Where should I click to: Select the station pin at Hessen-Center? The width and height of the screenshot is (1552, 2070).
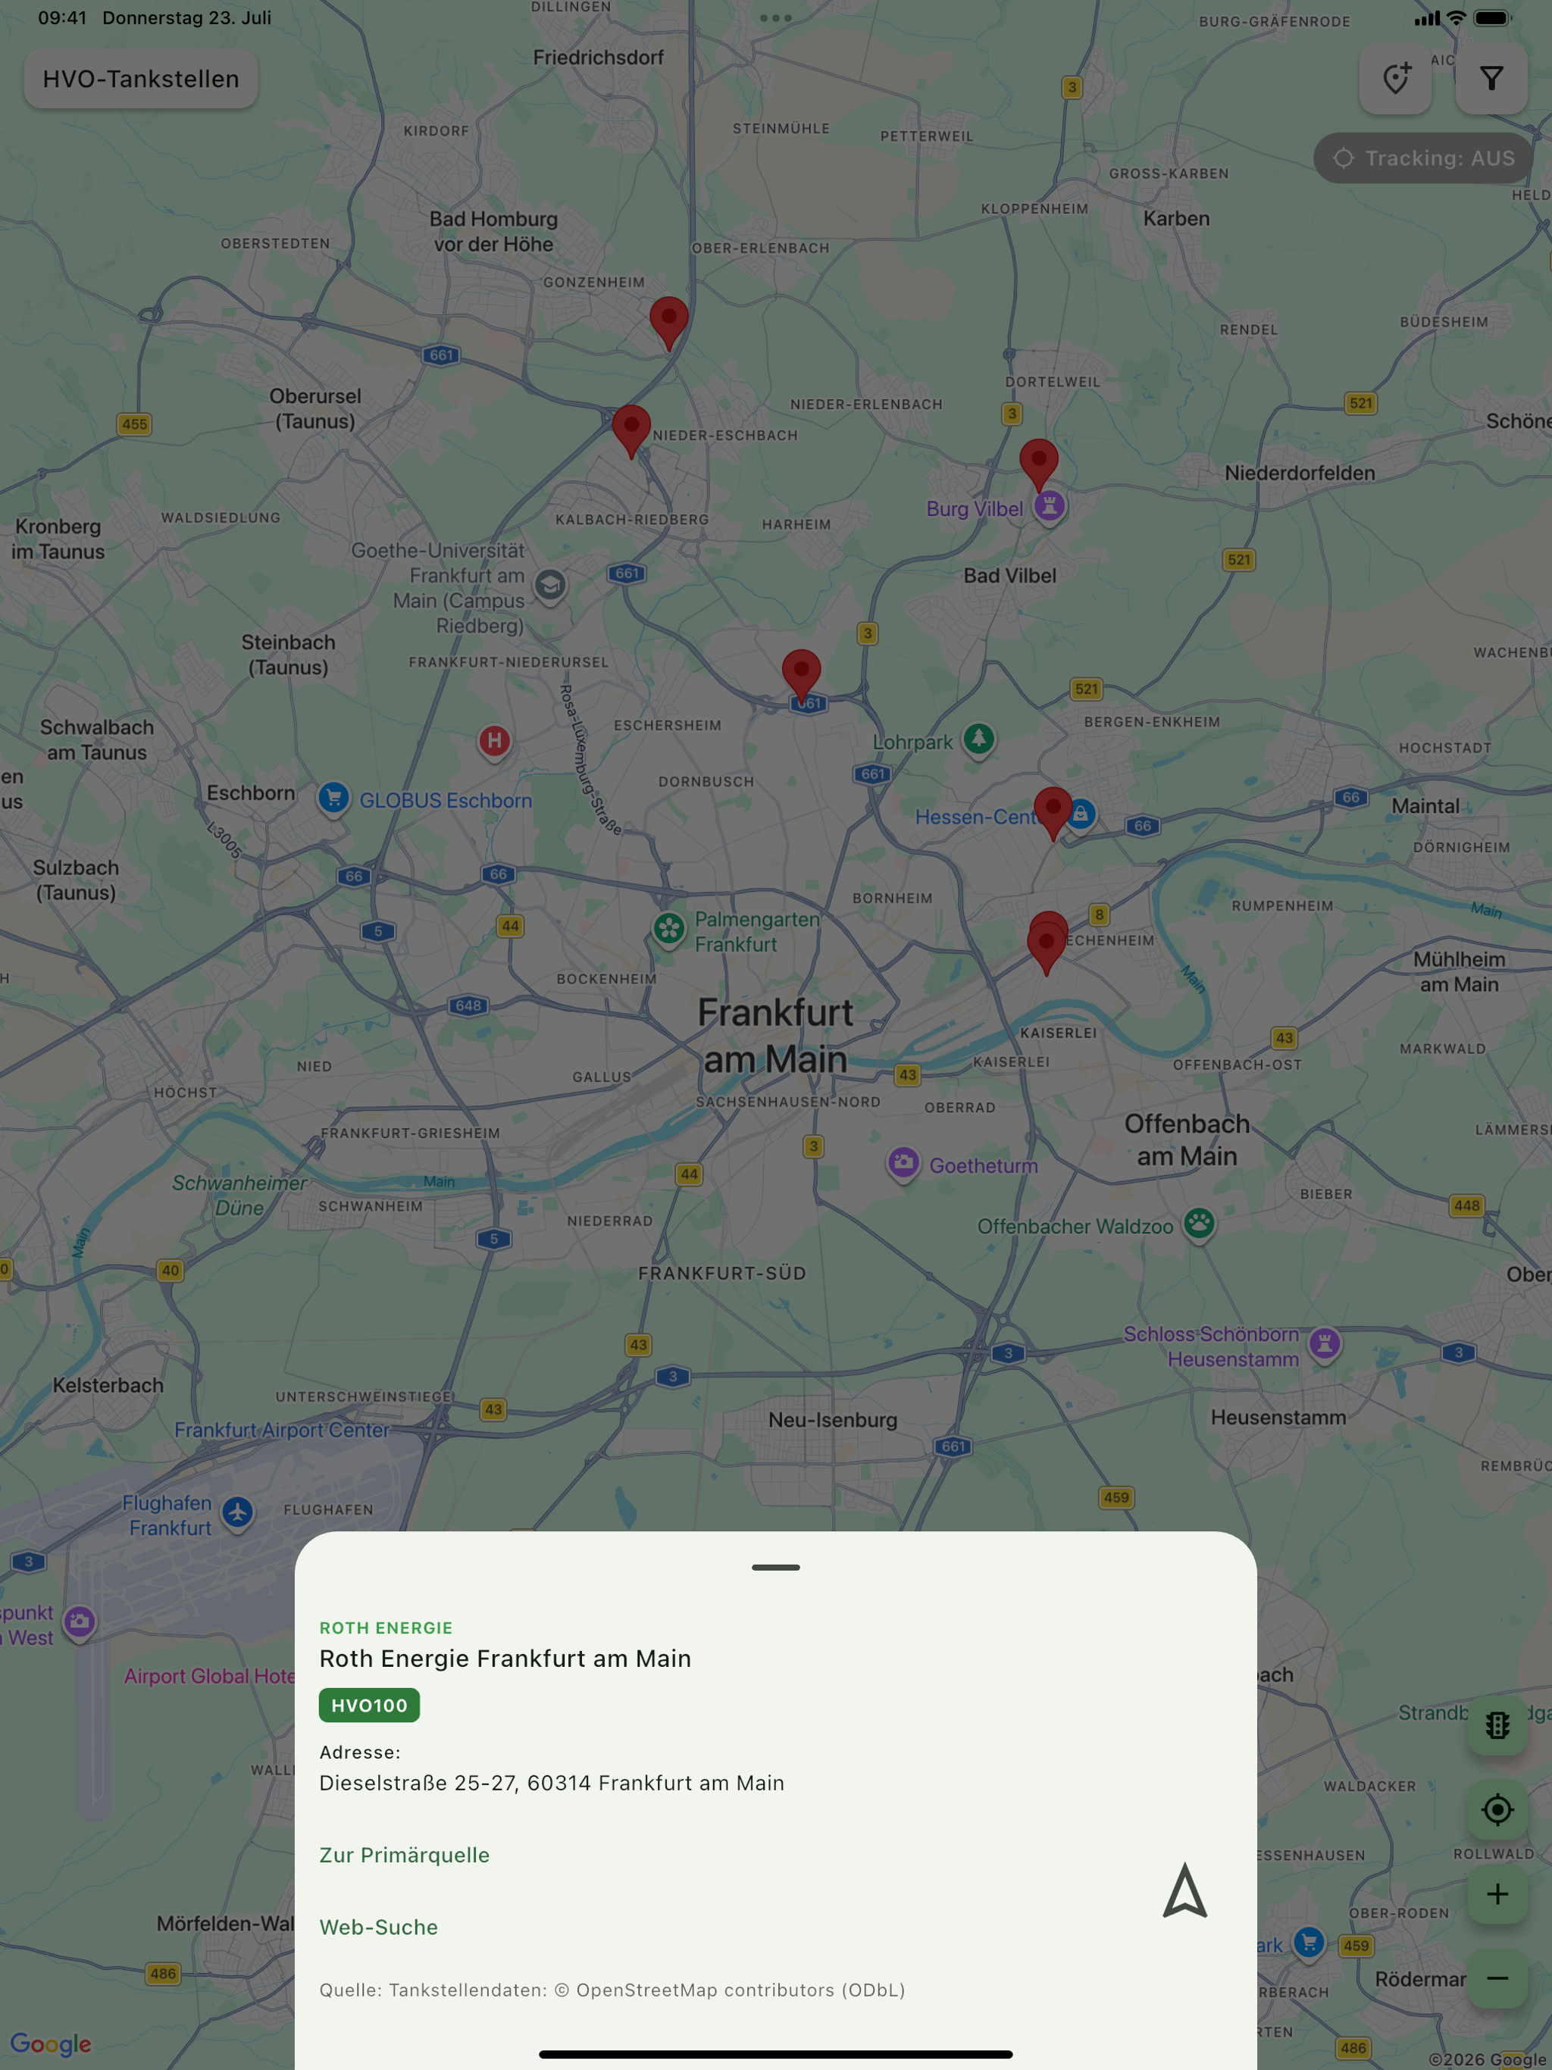pos(1052,812)
